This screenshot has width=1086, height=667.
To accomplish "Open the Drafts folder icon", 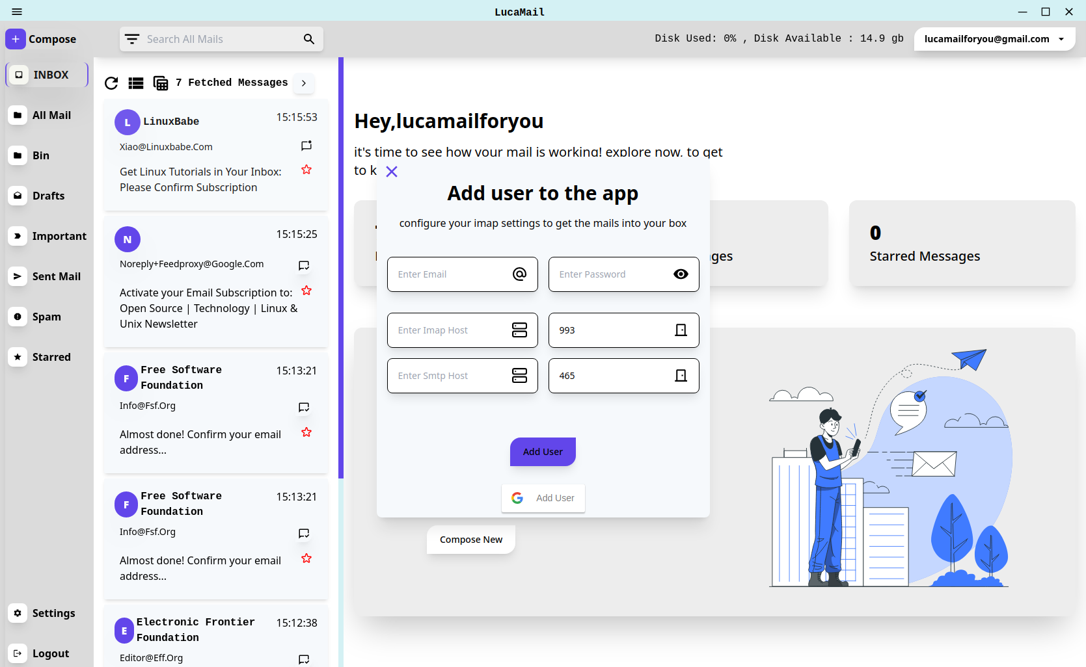I will (17, 196).
